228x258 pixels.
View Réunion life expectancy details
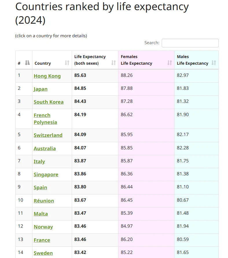coord(44,201)
